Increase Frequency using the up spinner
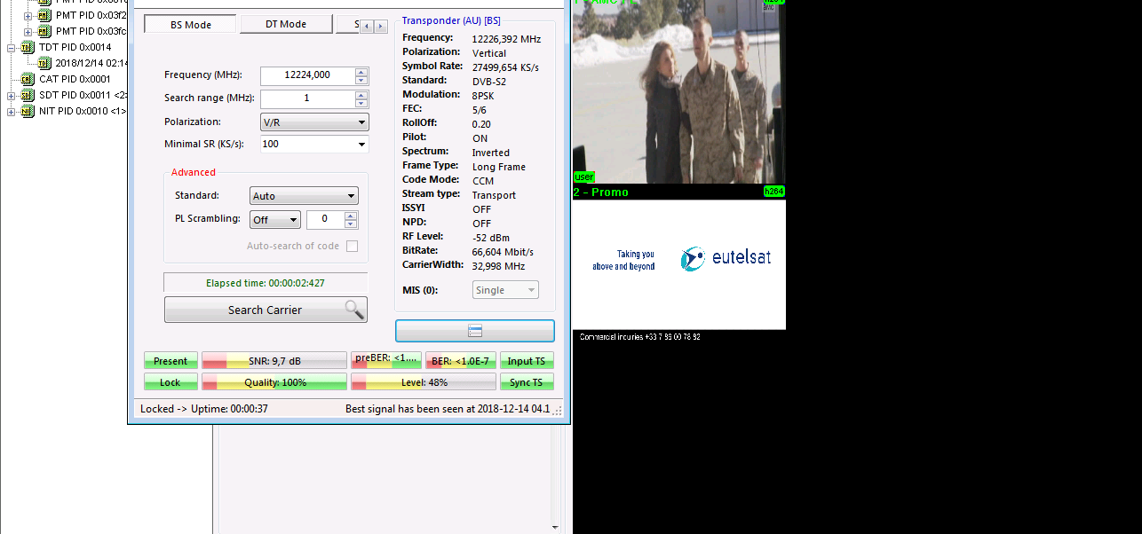Viewport: 1142px width, 534px height. [361, 72]
